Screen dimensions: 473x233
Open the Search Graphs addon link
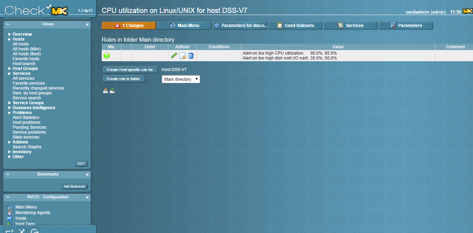27,147
